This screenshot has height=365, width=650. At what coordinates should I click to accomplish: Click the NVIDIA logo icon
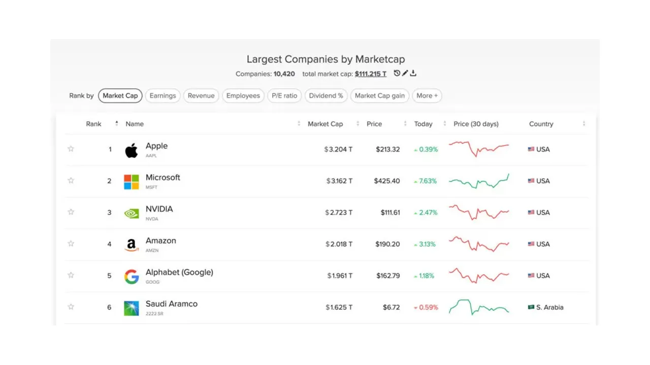(x=132, y=213)
